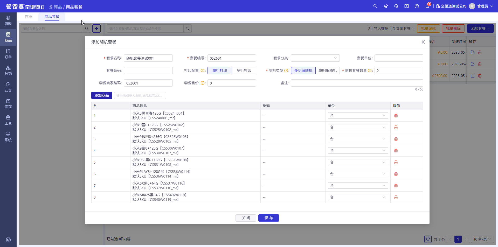The height and width of the screenshot is (247, 498).
Task: Click the 保存 button
Action: [x=269, y=218]
